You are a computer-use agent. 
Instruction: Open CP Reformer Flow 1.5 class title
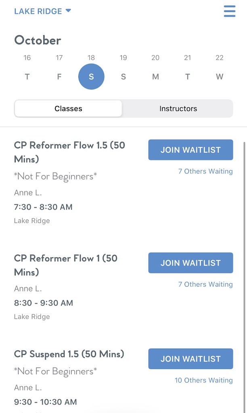tap(69, 152)
